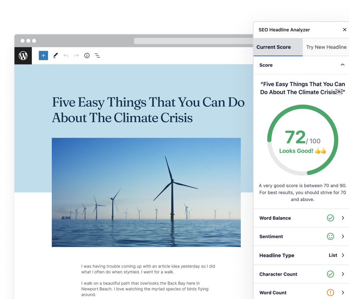Viewport: 349px width, 299px height.
Task: Expand the Headline Type row arrow
Action: 343,255
